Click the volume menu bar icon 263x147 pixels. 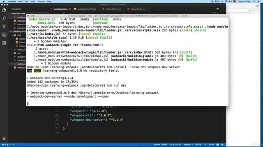point(230,1)
